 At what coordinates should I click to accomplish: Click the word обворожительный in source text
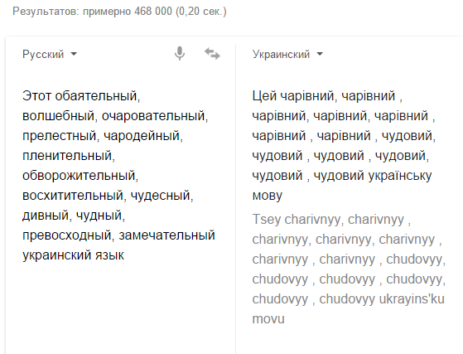coord(79,176)
